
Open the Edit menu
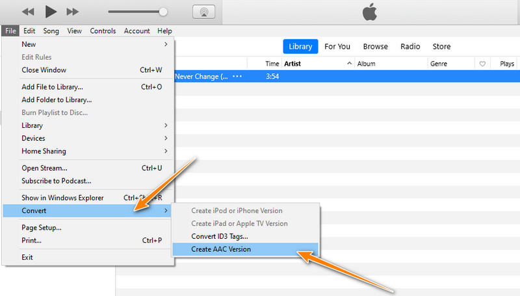pyautogui.click(x=29, y=31)
